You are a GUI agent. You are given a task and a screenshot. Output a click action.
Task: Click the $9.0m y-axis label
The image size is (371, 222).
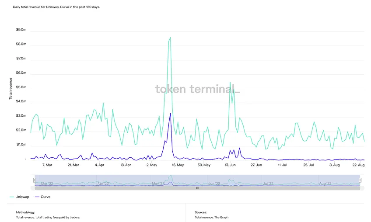pyautogui.click(x=21, y=30)
